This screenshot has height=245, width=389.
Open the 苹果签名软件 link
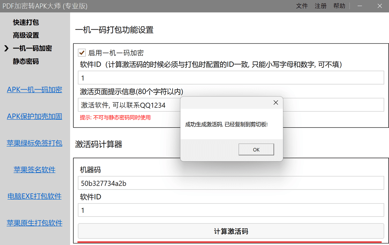34,169
